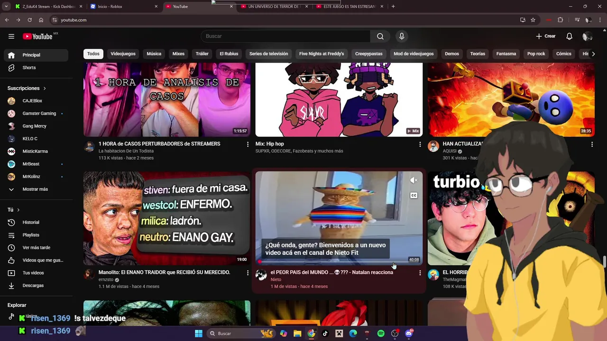Screen dimensions: 607x341
Task: Open options for Mix: Hip hop
Action: pos(420,144)
